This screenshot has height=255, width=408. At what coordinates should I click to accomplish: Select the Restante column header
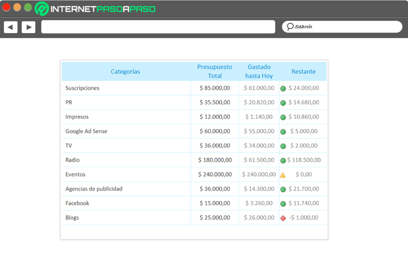click(303, 71)
